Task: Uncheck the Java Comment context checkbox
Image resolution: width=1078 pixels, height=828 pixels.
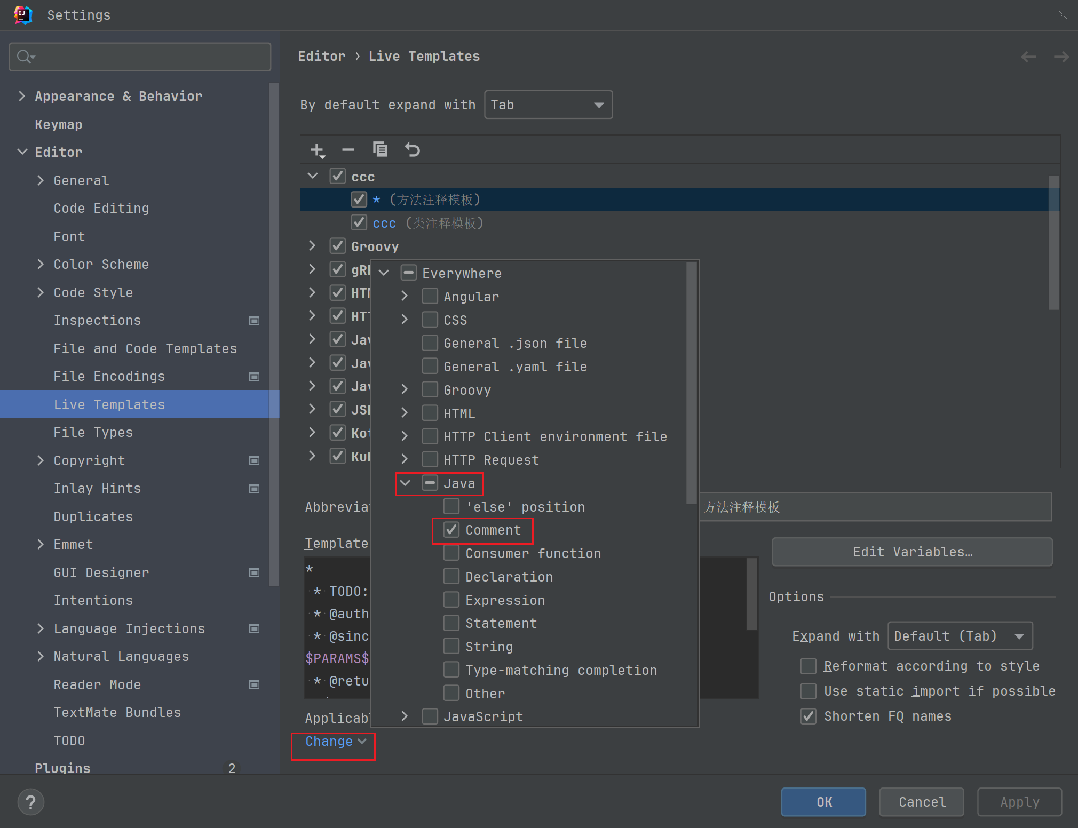Action: [x=451, y=530]
